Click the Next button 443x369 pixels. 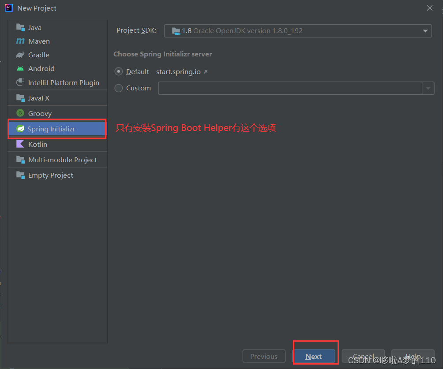[x=314, y=356]
